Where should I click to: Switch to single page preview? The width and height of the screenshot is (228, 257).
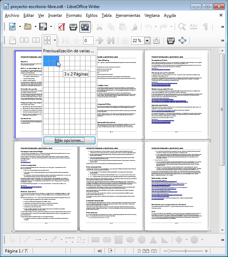tap(13, 40)
